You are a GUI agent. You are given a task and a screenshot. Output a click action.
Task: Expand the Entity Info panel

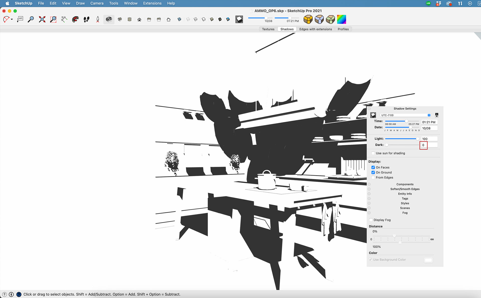(x=405, y=194)
